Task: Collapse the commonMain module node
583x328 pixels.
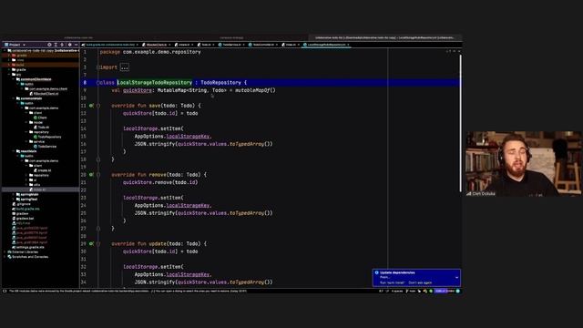Action: pyautogui.click(x=14, y=98)
